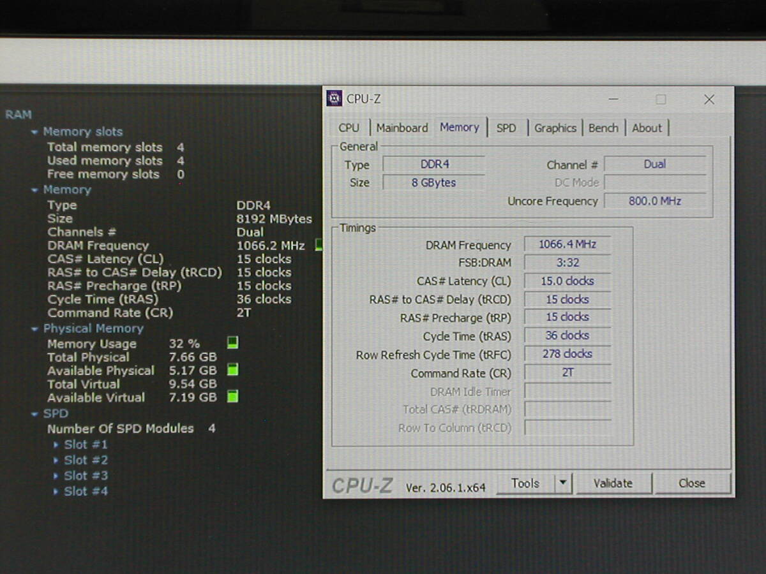Click the Uncore Frequency field 800.0 MHz
The height and width of the screenshot is (574, 766).
pos(655,201)
